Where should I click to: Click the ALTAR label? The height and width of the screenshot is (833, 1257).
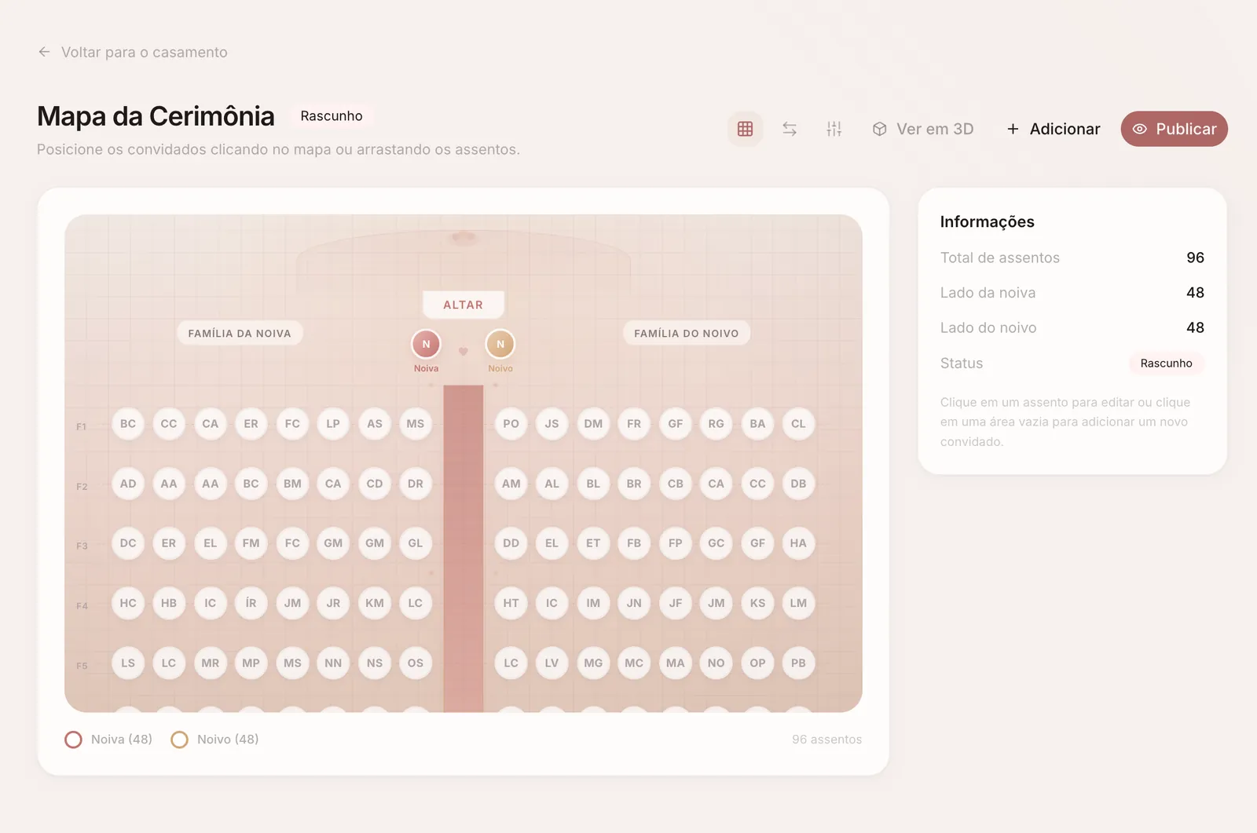click(464, 305)
